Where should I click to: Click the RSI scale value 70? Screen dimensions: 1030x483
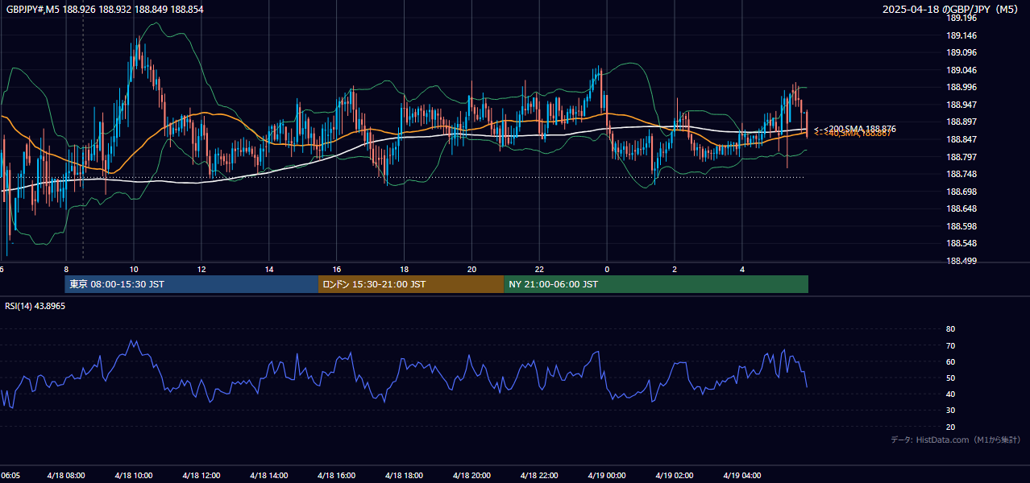950,345
